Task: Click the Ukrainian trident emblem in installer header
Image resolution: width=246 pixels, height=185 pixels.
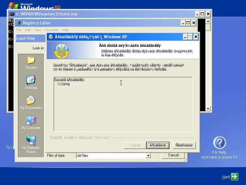Action: click(61, 51)
